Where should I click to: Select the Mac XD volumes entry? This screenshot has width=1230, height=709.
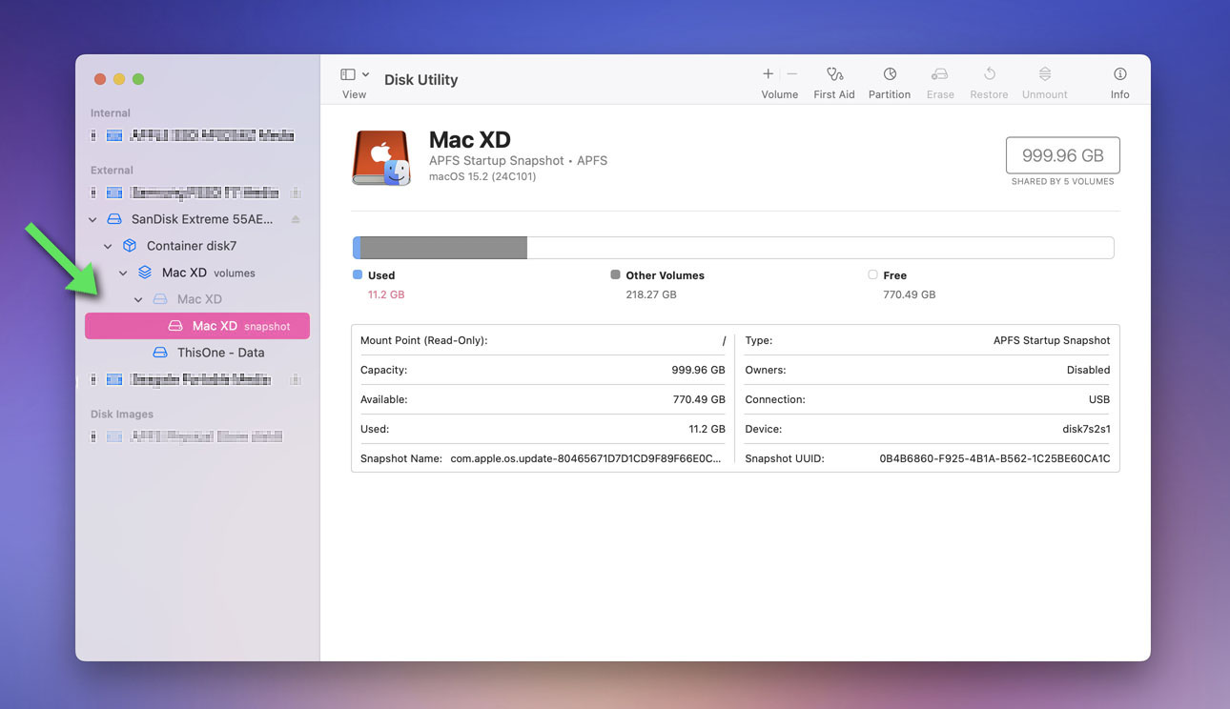[209, 273]
